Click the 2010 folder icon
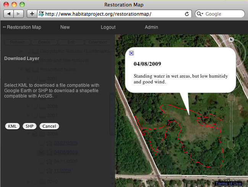The width and height of the screenshot is (248, 187). pyautogui.click(x=42, y=182)
